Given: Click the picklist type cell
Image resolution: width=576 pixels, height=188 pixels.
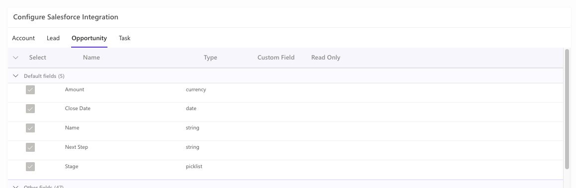Looking at the screenshot, I should [x=194, y=166].
